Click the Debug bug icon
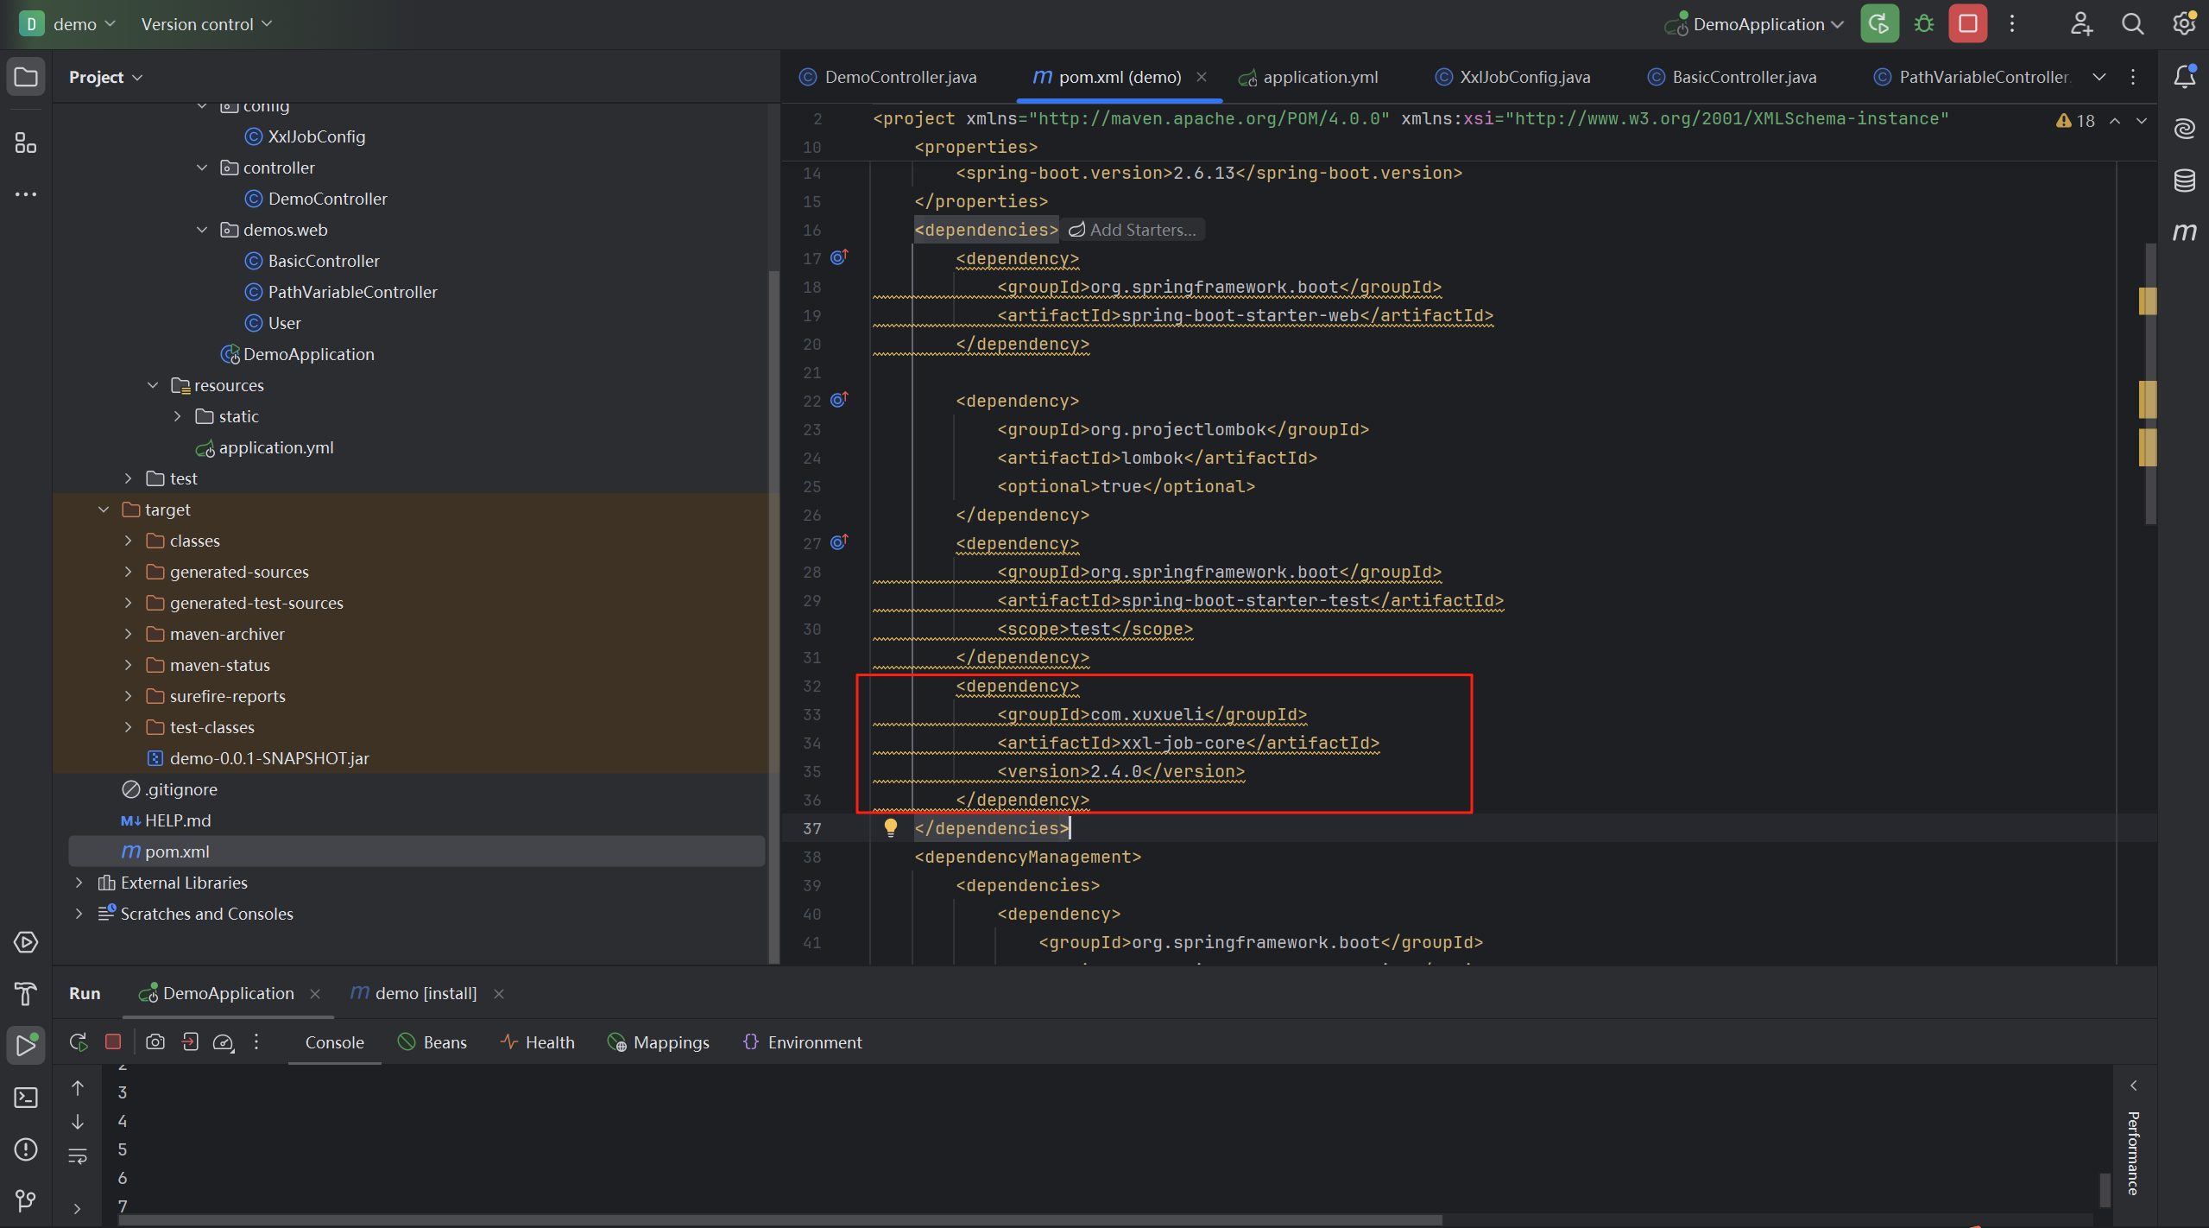This screenshot has width=2209, height=1228. [x=1924, y=24]
